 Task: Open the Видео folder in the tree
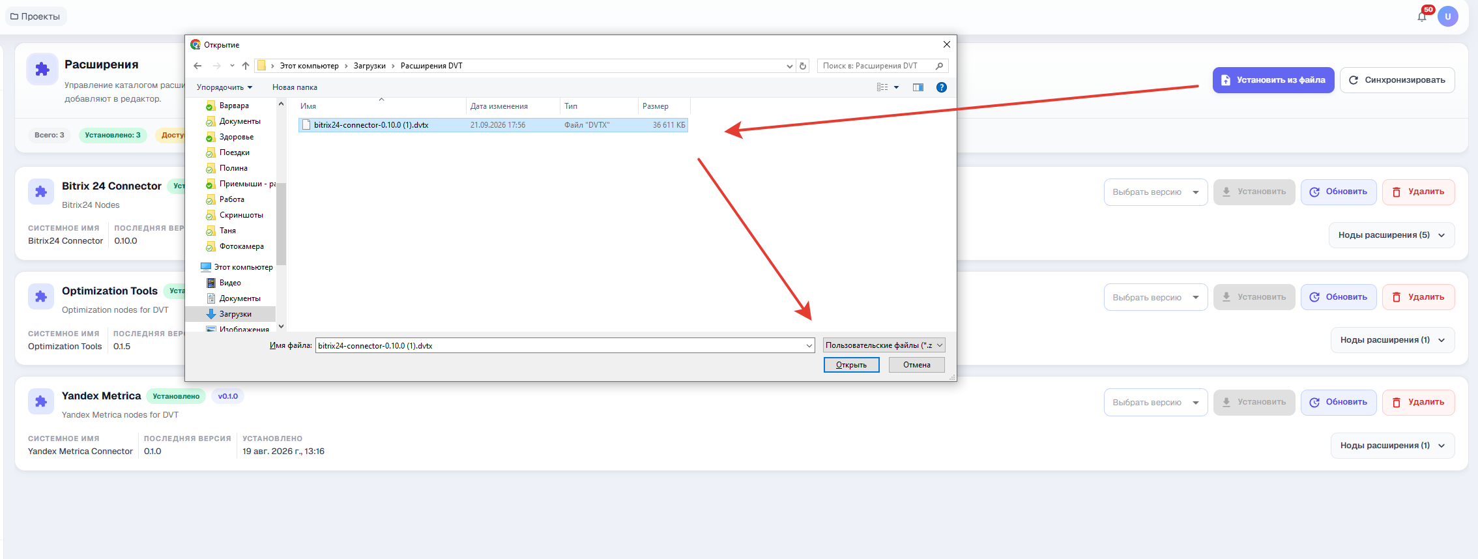tap(230, 283)
